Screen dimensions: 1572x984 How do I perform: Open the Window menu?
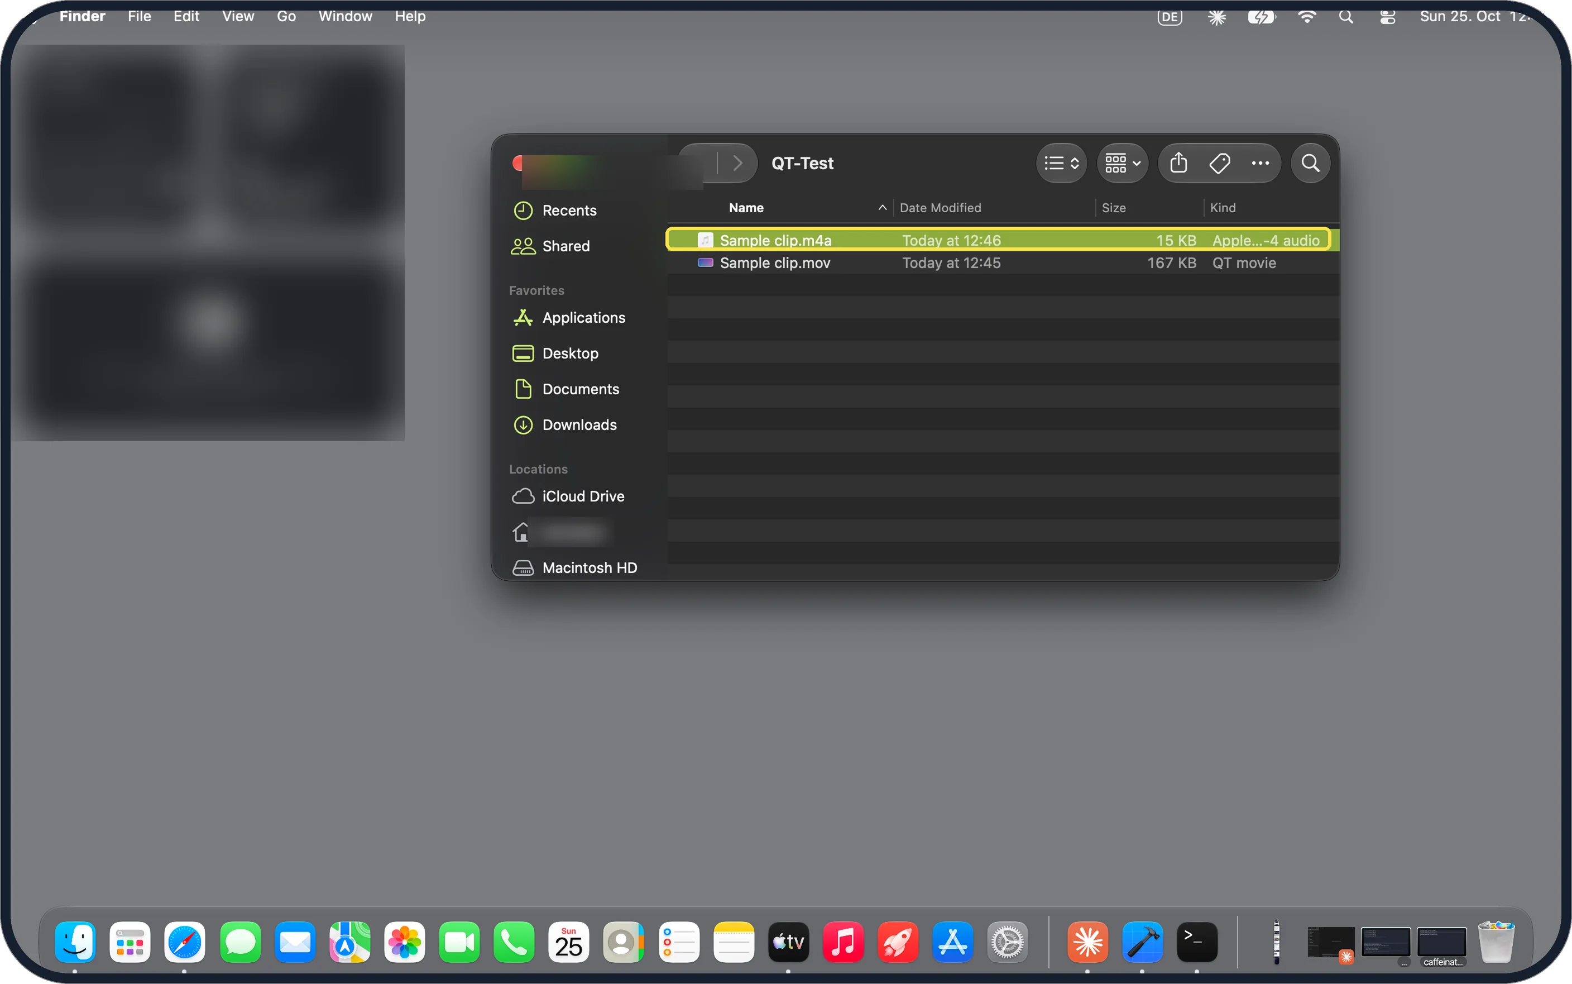click(x=344, y=16)
